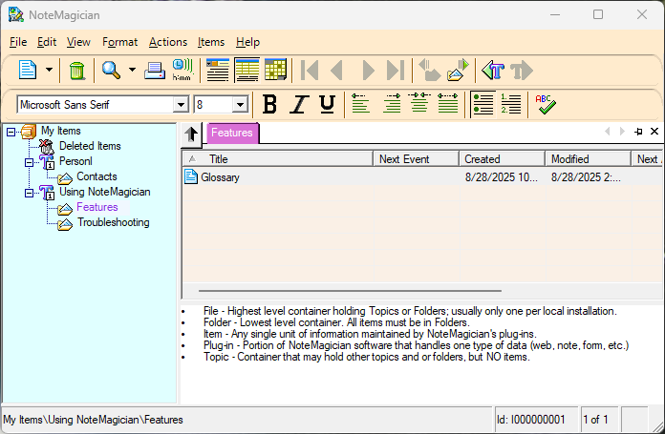
Task: Click the up arrow navigation button
Action: point(191,134)
